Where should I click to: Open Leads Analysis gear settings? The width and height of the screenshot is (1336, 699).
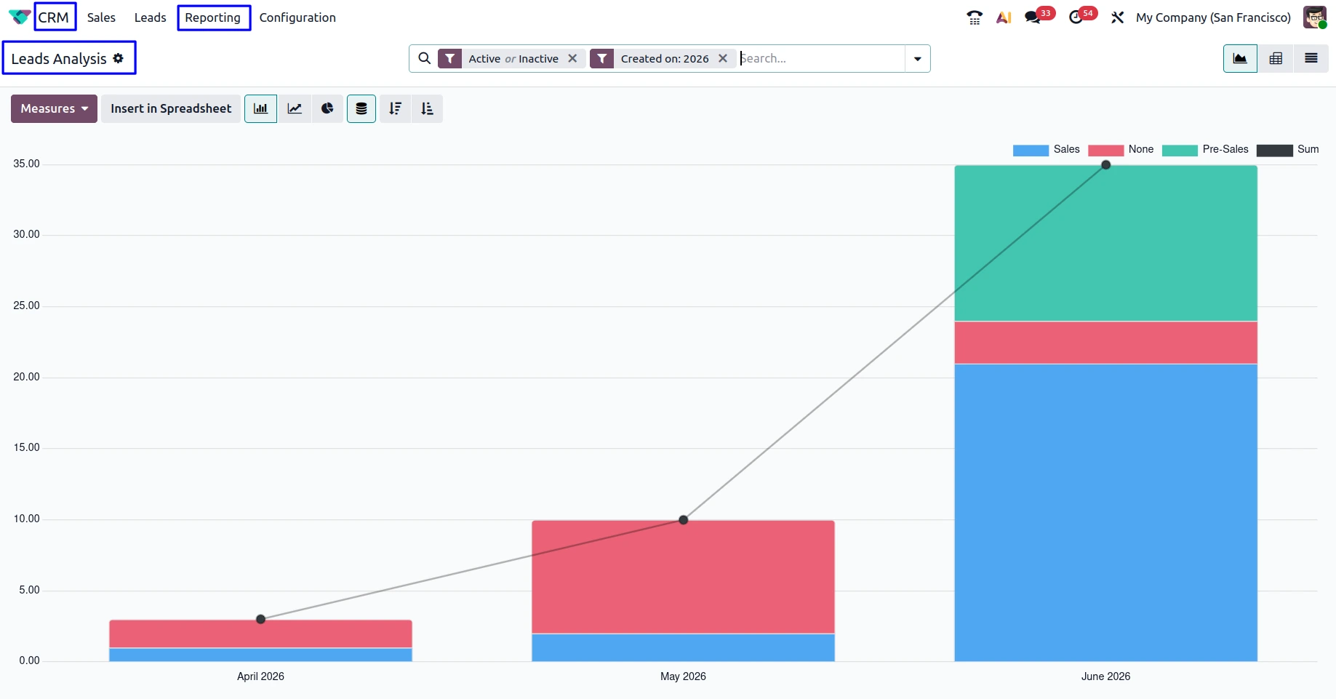[x=119, y=58]
